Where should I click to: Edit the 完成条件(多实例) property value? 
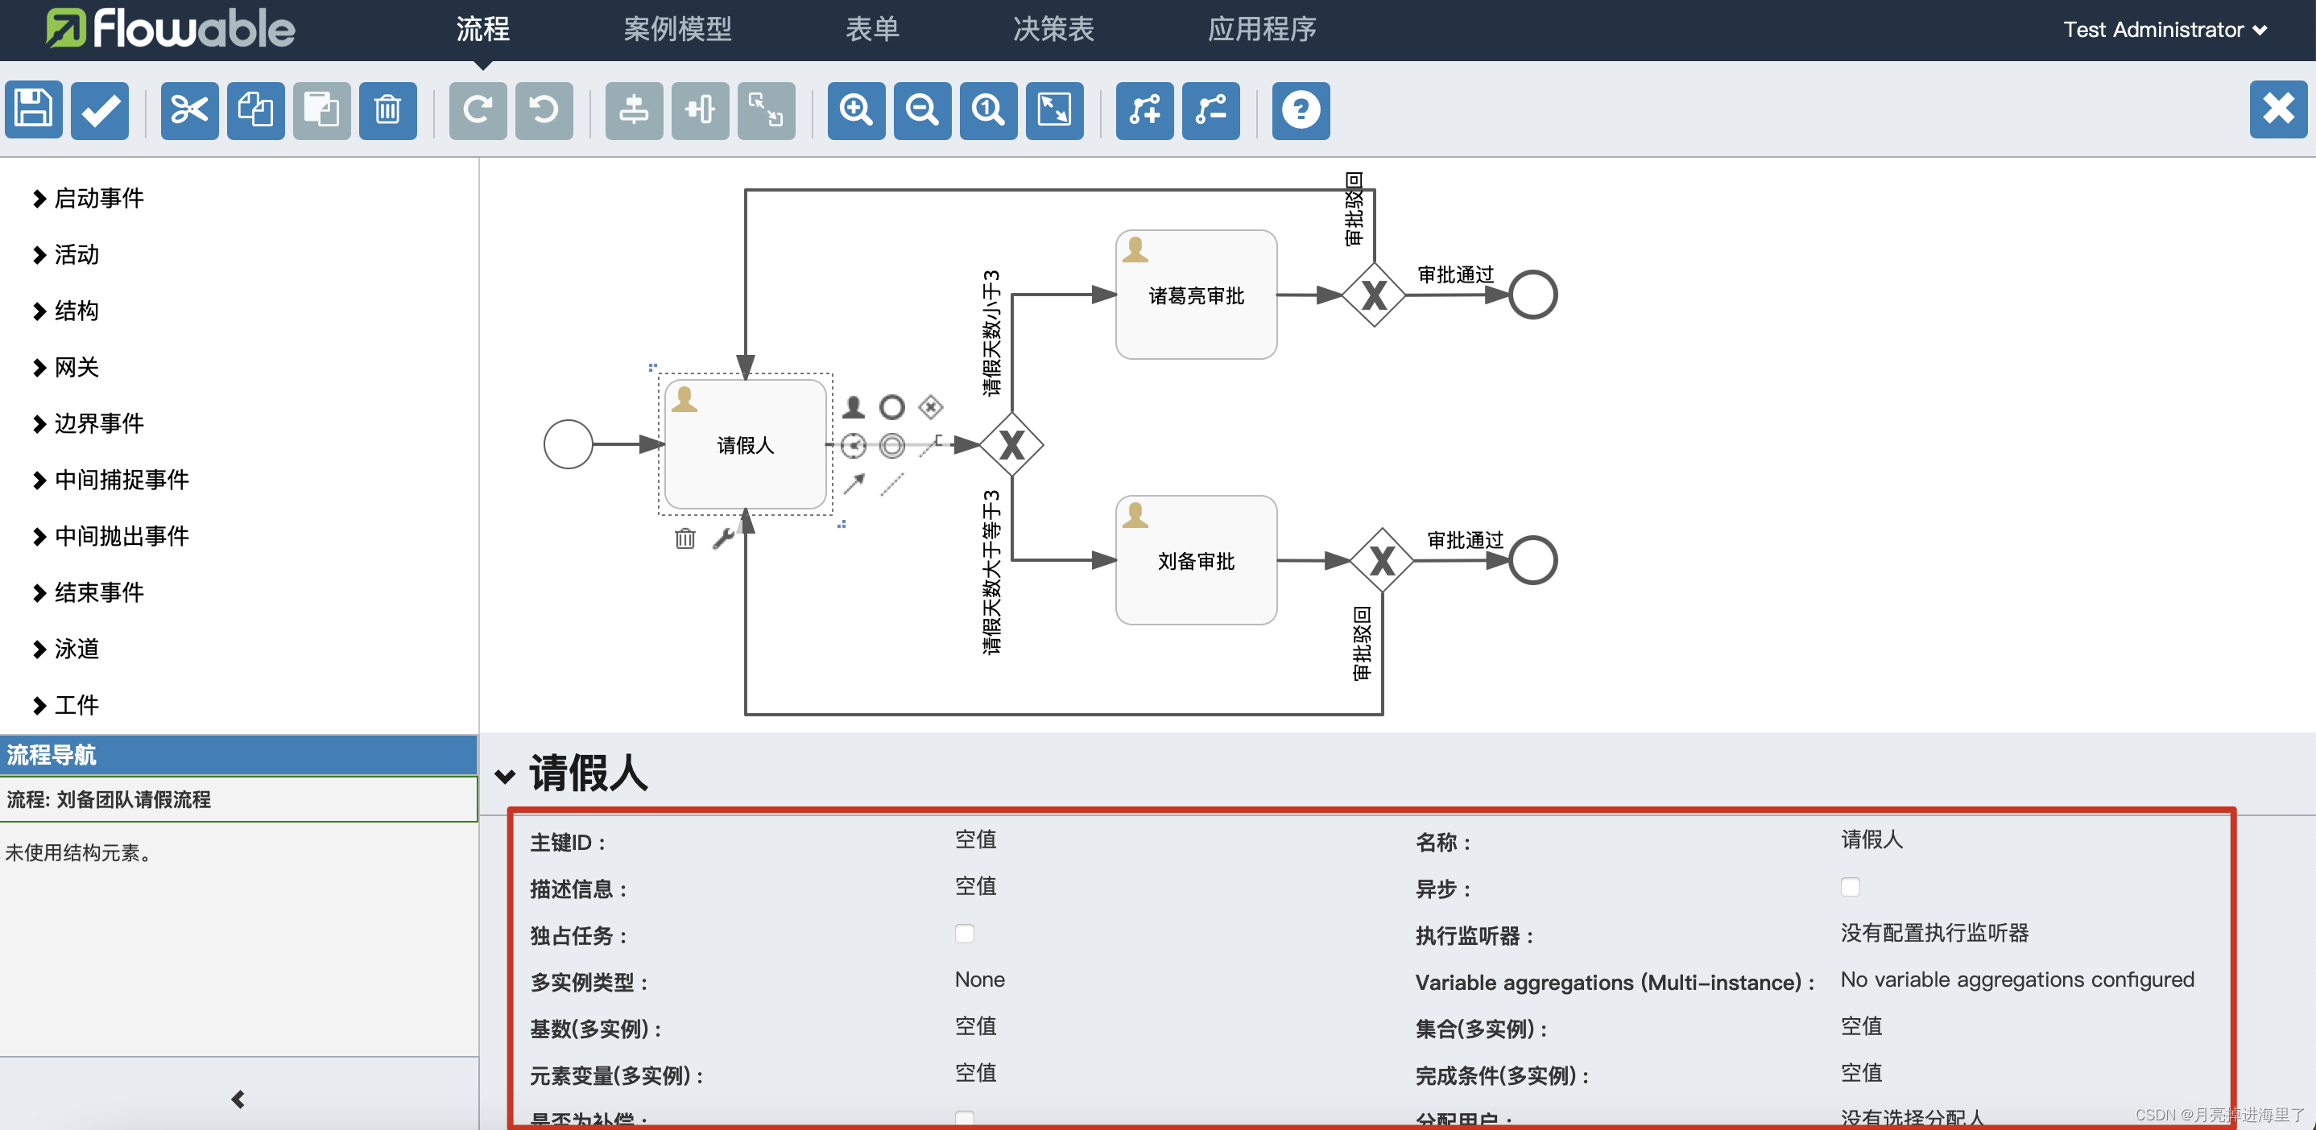tap(1861, 1074)
